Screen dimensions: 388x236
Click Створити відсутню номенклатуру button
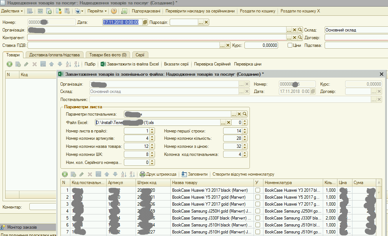click(x=243, y=174)
